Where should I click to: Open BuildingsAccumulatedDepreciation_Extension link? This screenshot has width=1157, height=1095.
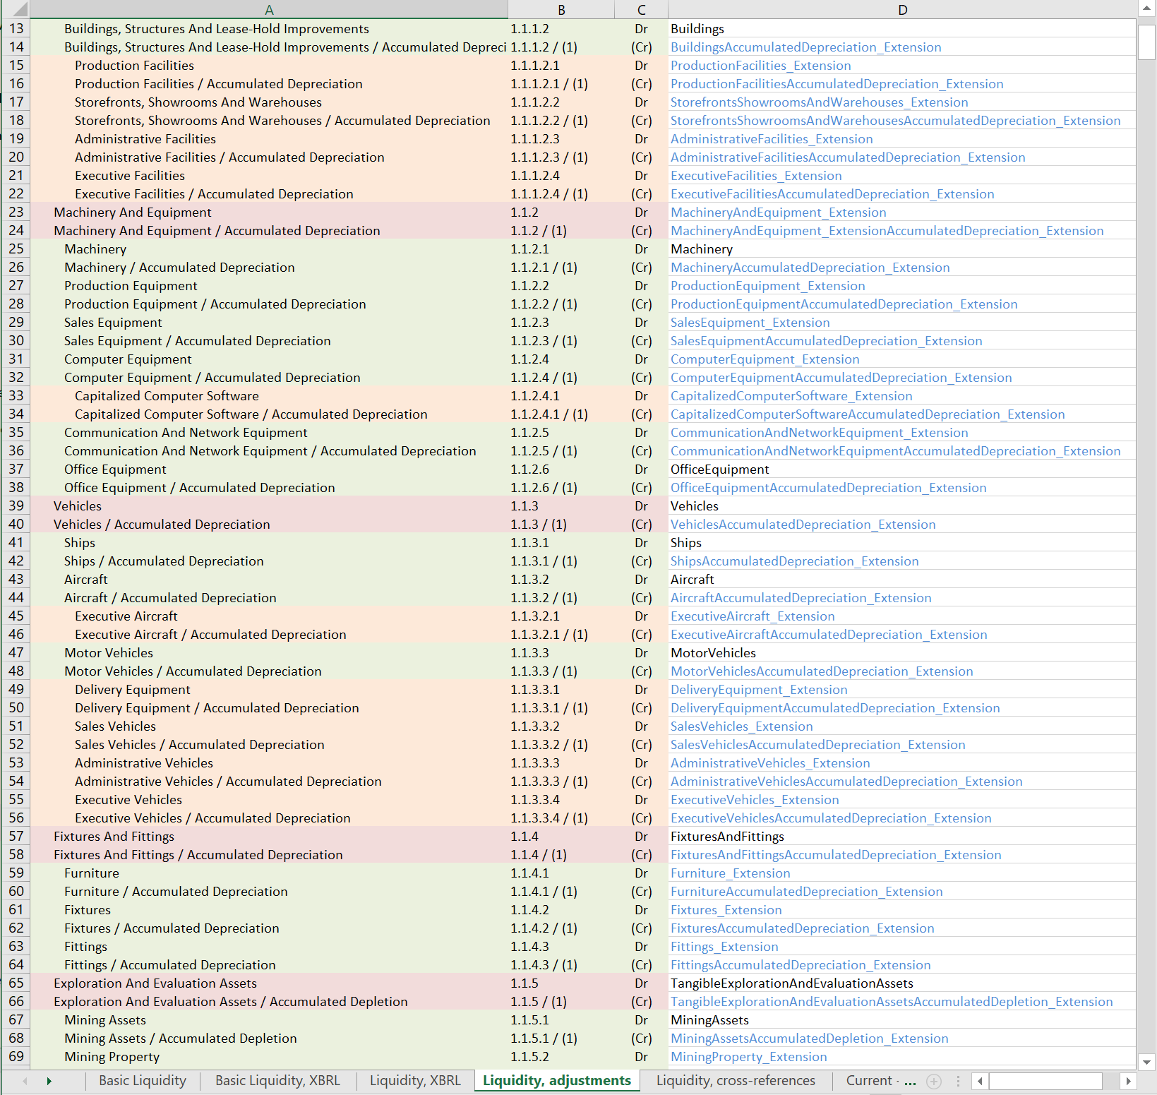tap(805, 47)
